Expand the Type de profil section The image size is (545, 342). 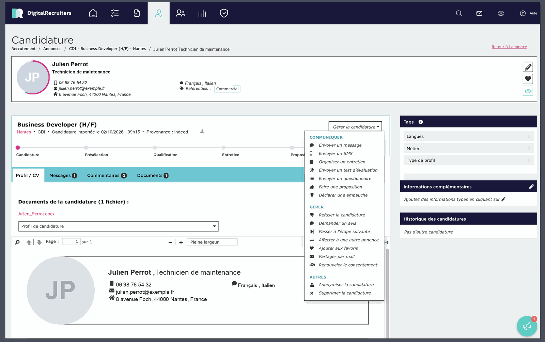[x=468, y=160]
